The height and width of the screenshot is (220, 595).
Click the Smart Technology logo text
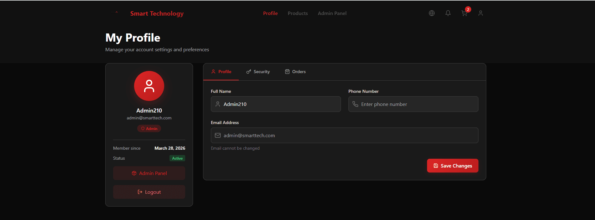click(x=157, y=13)
